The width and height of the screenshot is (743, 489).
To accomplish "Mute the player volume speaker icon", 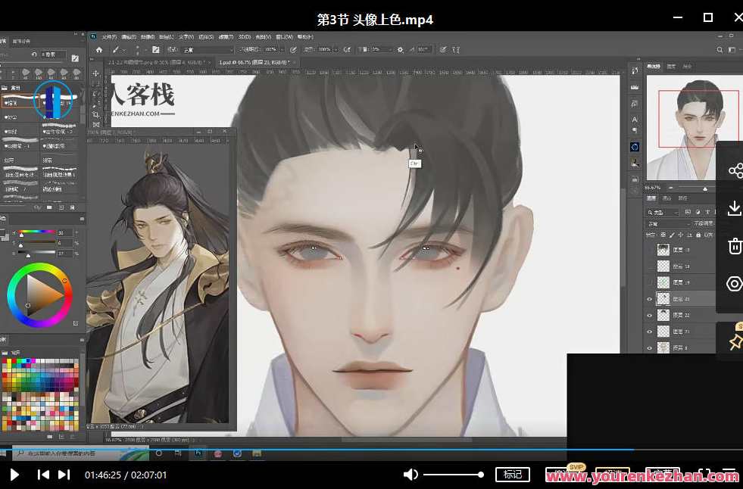I will coord(411,475).
